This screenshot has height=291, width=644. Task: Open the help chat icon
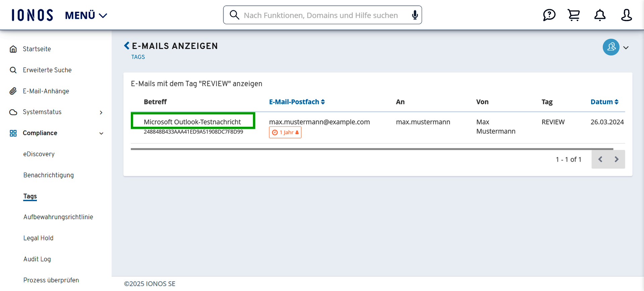[x=549, y=15]
